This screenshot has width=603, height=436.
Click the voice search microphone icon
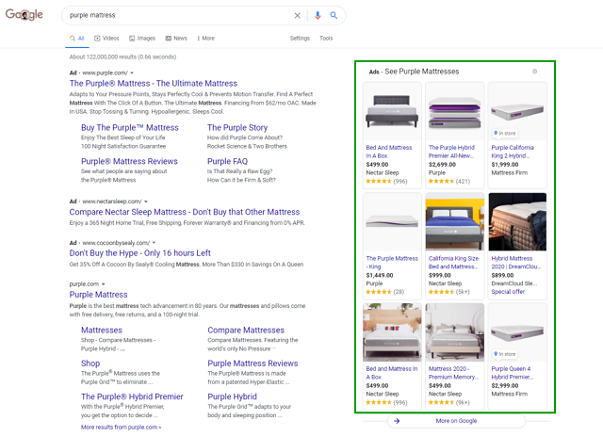click(x=318, y=16)
